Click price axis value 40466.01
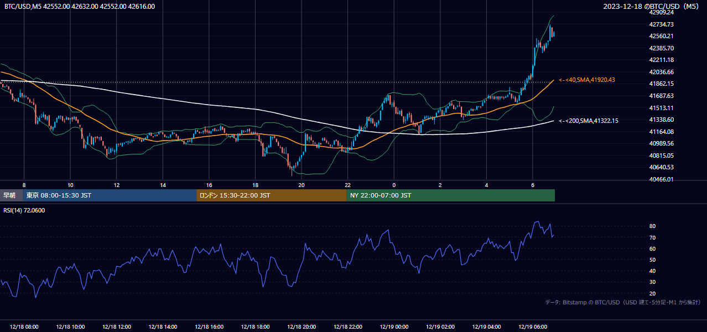 click(x=662, y=179)
